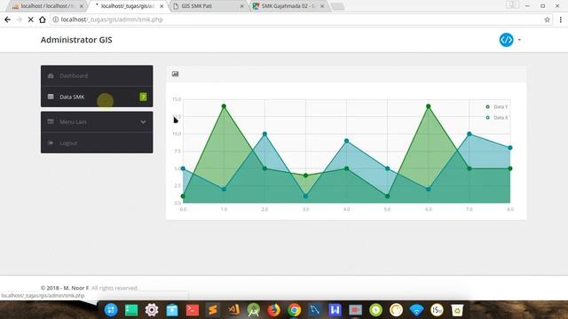Open the Dashboard sidebar item
The image size is (568, 319).
(x=97, y=76)
